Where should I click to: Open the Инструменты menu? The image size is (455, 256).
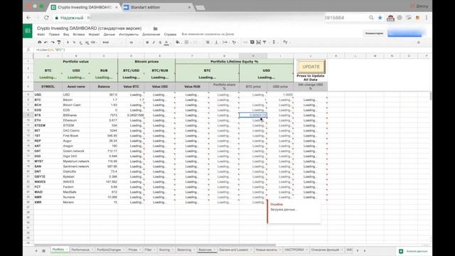pyautogui.click(x=129, y=34)
